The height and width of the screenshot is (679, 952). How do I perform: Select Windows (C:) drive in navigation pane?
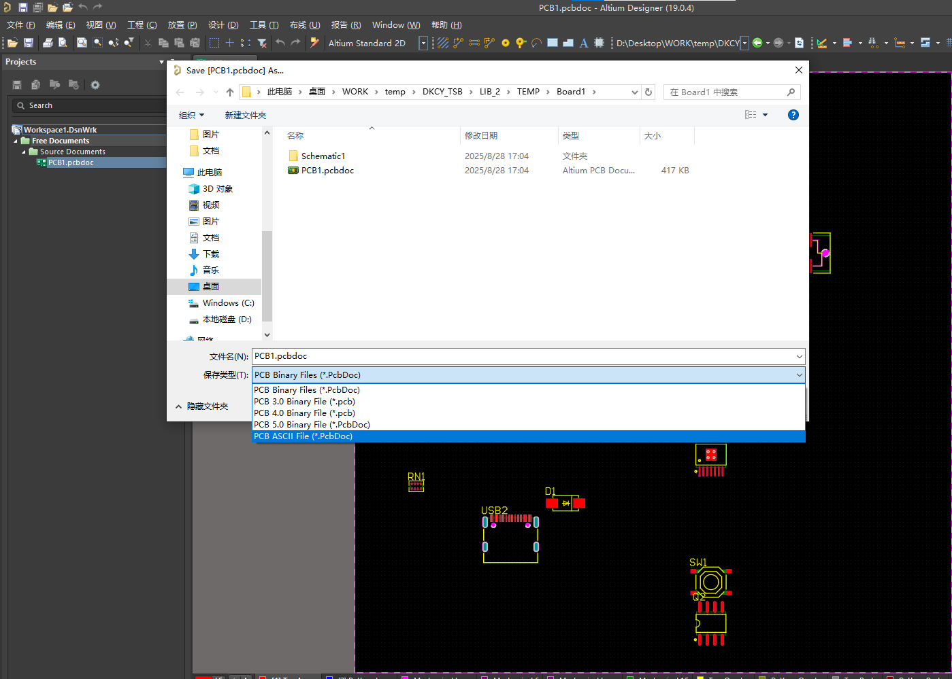(228, 303)
